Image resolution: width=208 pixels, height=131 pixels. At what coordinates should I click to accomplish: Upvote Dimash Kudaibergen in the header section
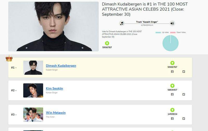[107, 43]
